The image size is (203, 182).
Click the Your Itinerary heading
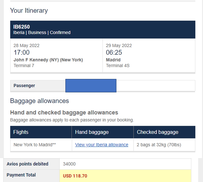click(x=29, y=11)
